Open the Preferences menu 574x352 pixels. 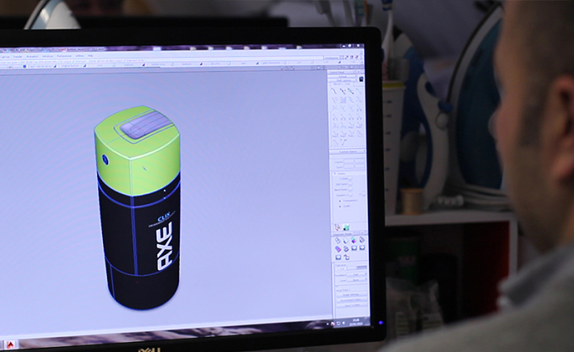pyautogui.click(x=64, y=56)
